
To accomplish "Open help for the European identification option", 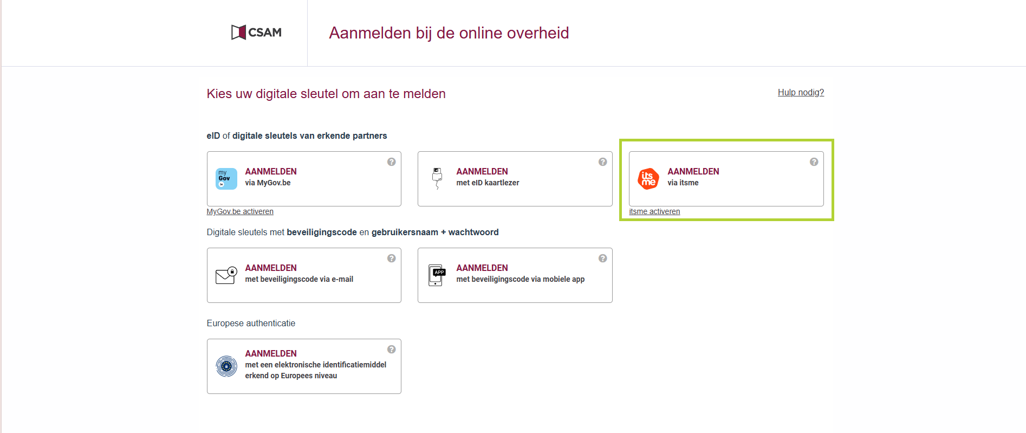I will coord(391,350).
